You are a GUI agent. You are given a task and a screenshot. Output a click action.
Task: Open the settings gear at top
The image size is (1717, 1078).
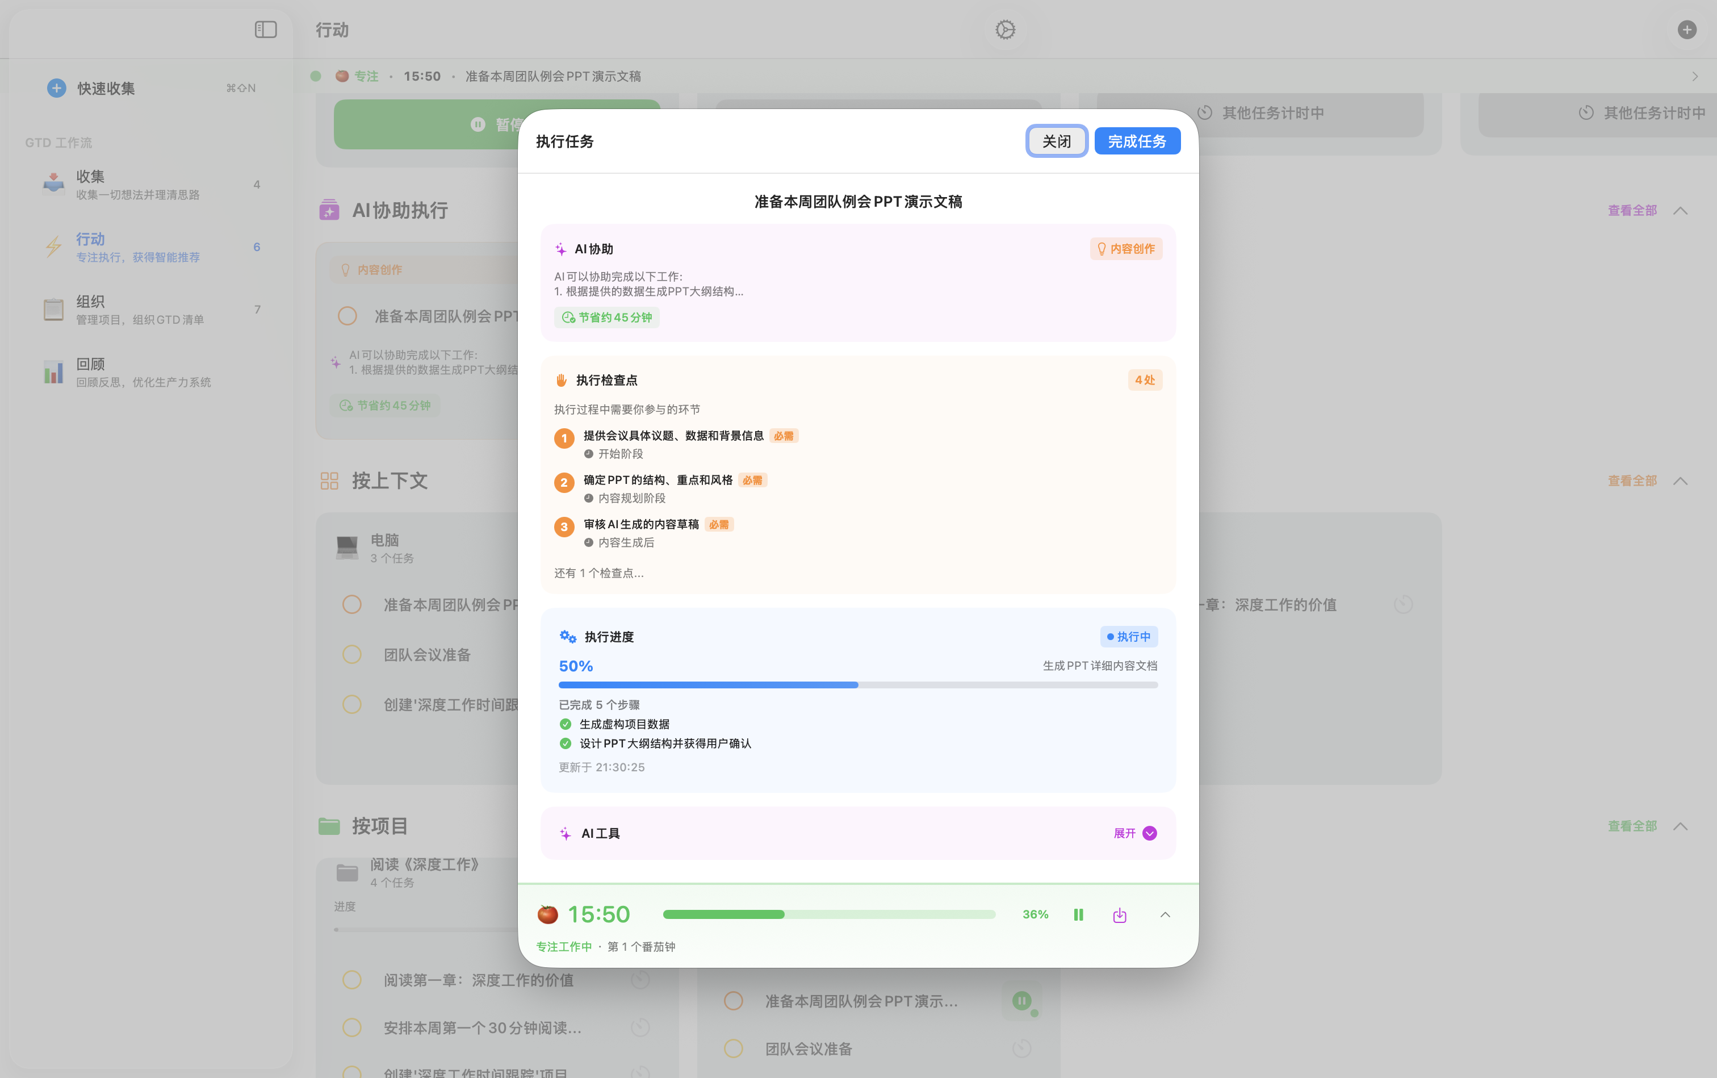tap(1003, 29)
